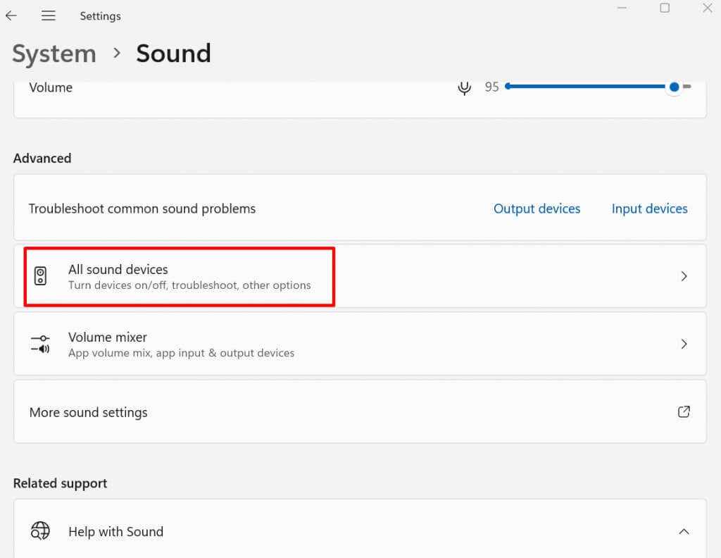Viewport: 721px width, 558px height.
Task: Click the globe icon next to Help with Sound
Action: click(x=40, y=531)
